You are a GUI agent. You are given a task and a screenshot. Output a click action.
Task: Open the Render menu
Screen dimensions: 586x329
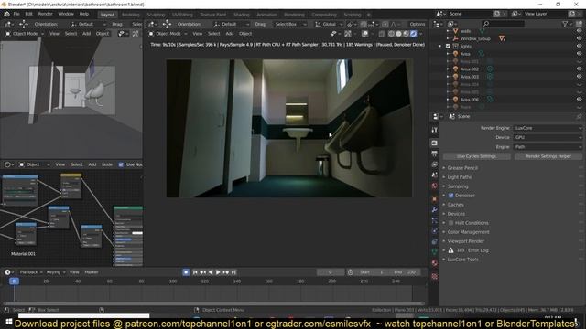[x=46, y=14]
